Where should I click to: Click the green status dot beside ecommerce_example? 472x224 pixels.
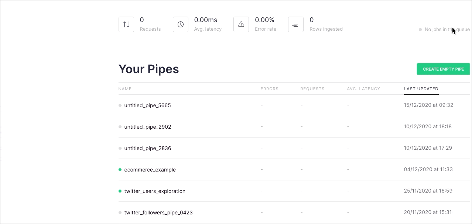(x=120, y=170)
